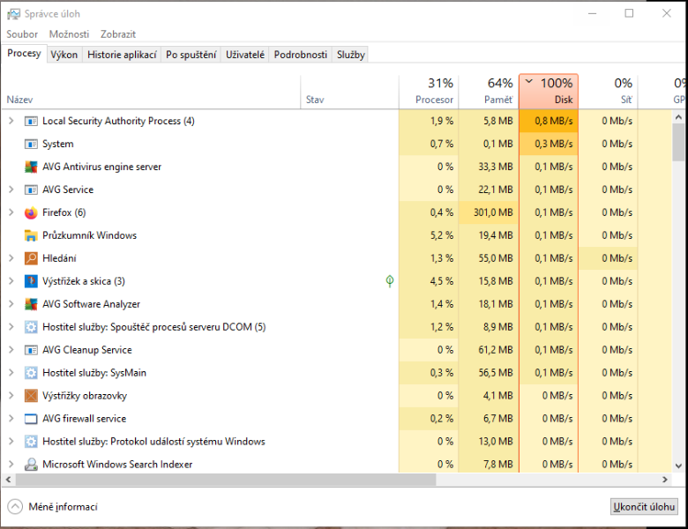Select the Microsoft Windows Search Indexer row

click(x=337, y=464)
